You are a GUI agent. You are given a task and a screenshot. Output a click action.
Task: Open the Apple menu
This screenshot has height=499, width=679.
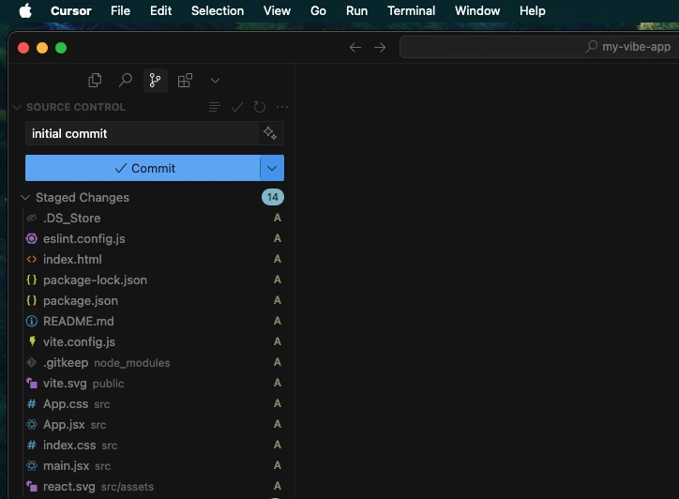pyautogui.click(x=25, y=11)
